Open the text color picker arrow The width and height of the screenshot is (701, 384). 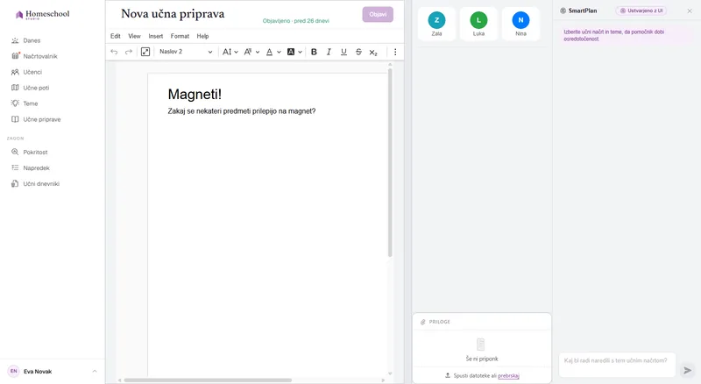279,52
